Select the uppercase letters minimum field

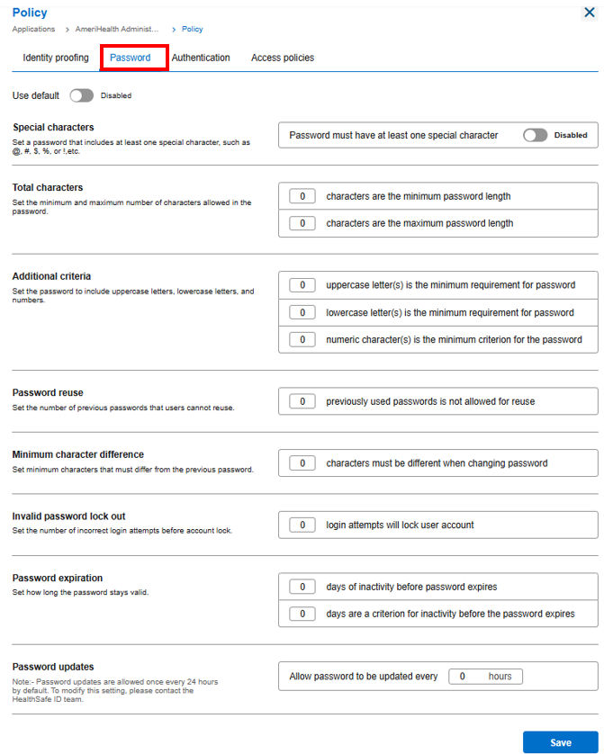(x=302, y=285)
